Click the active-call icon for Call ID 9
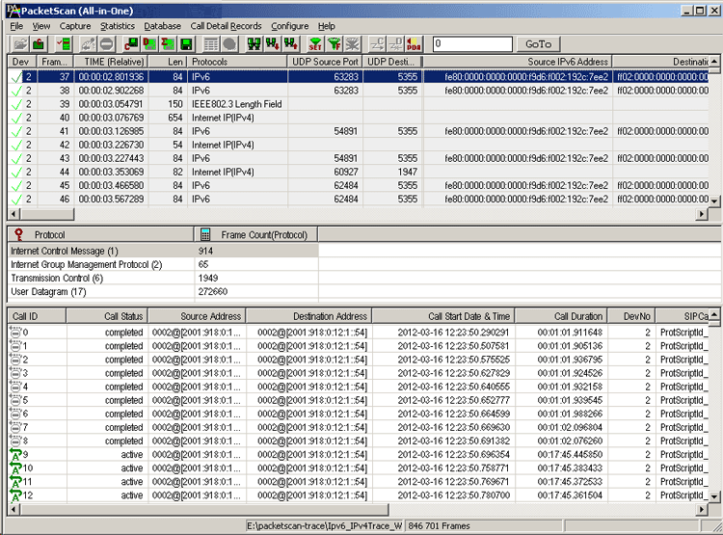 point(15,455)
